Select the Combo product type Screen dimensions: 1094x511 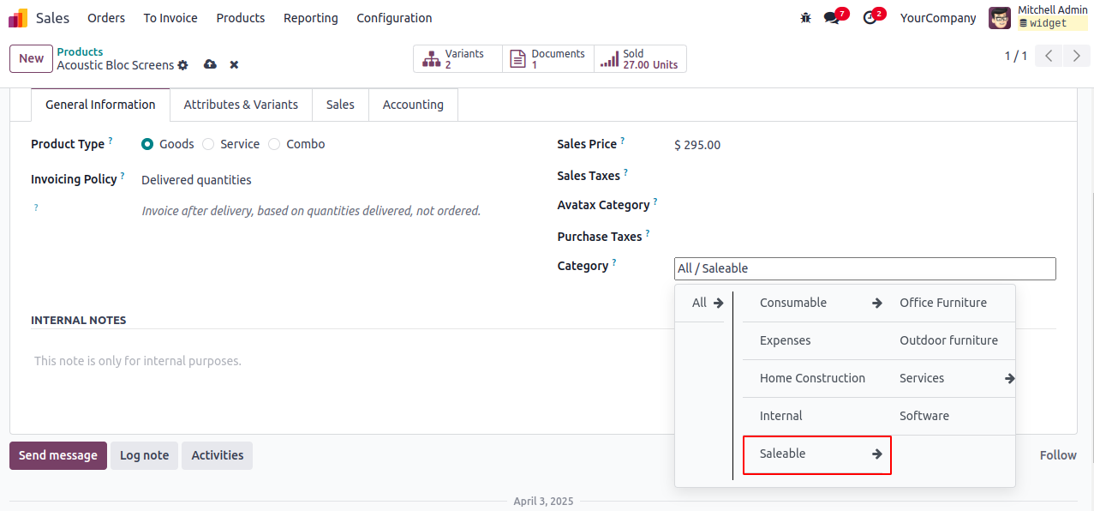tap(274, 144)
